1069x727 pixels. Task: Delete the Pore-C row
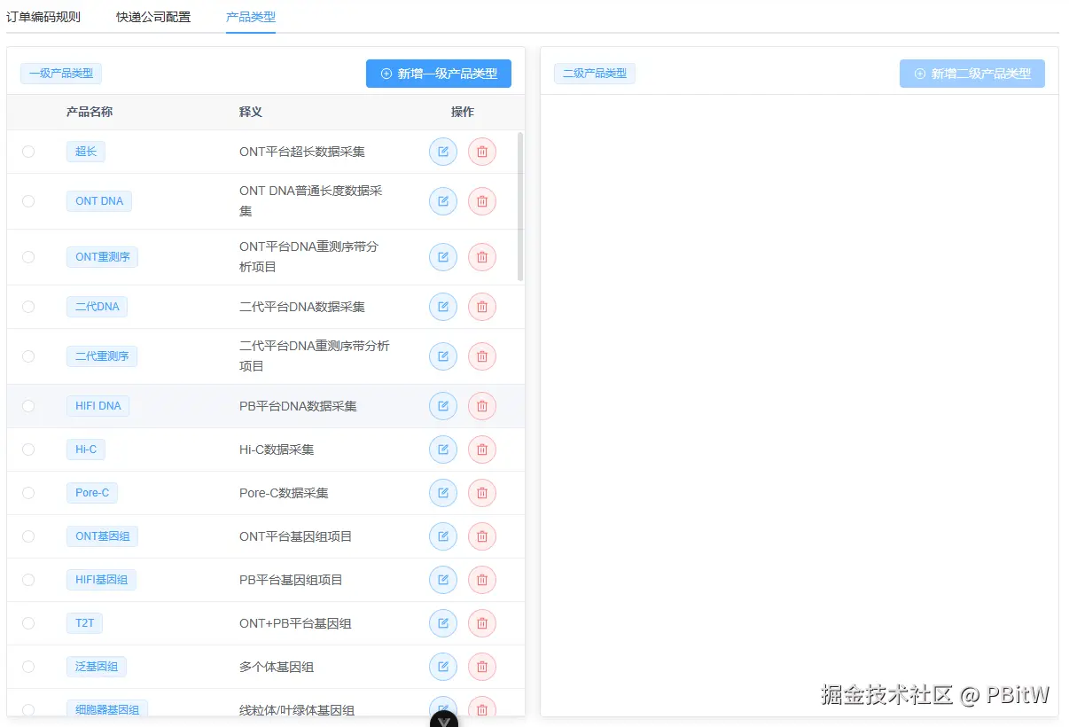coord(482,493)
